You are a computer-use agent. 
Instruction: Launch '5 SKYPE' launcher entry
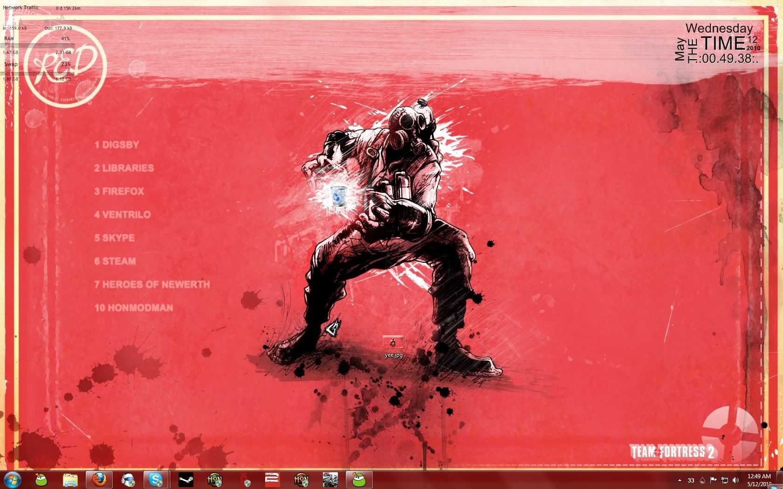coord(115,238)
